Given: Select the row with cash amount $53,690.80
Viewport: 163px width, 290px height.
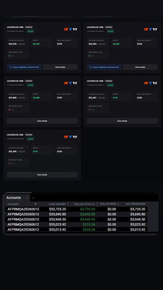Looking at the screenshot, I should click(x=76, y=215).
